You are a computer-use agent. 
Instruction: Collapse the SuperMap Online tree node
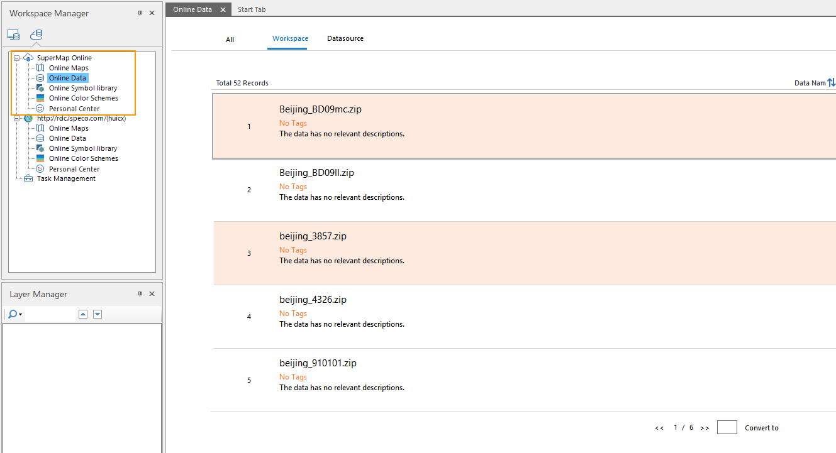(x=17, y=58)
